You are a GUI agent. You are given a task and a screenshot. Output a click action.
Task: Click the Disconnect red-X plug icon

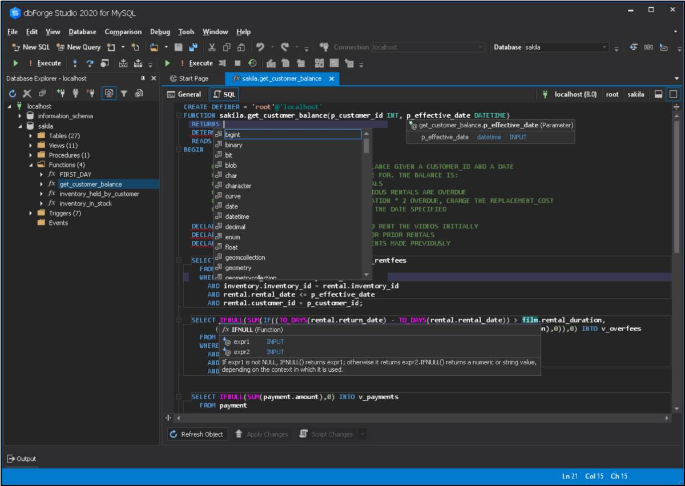(x=89, y=94)
